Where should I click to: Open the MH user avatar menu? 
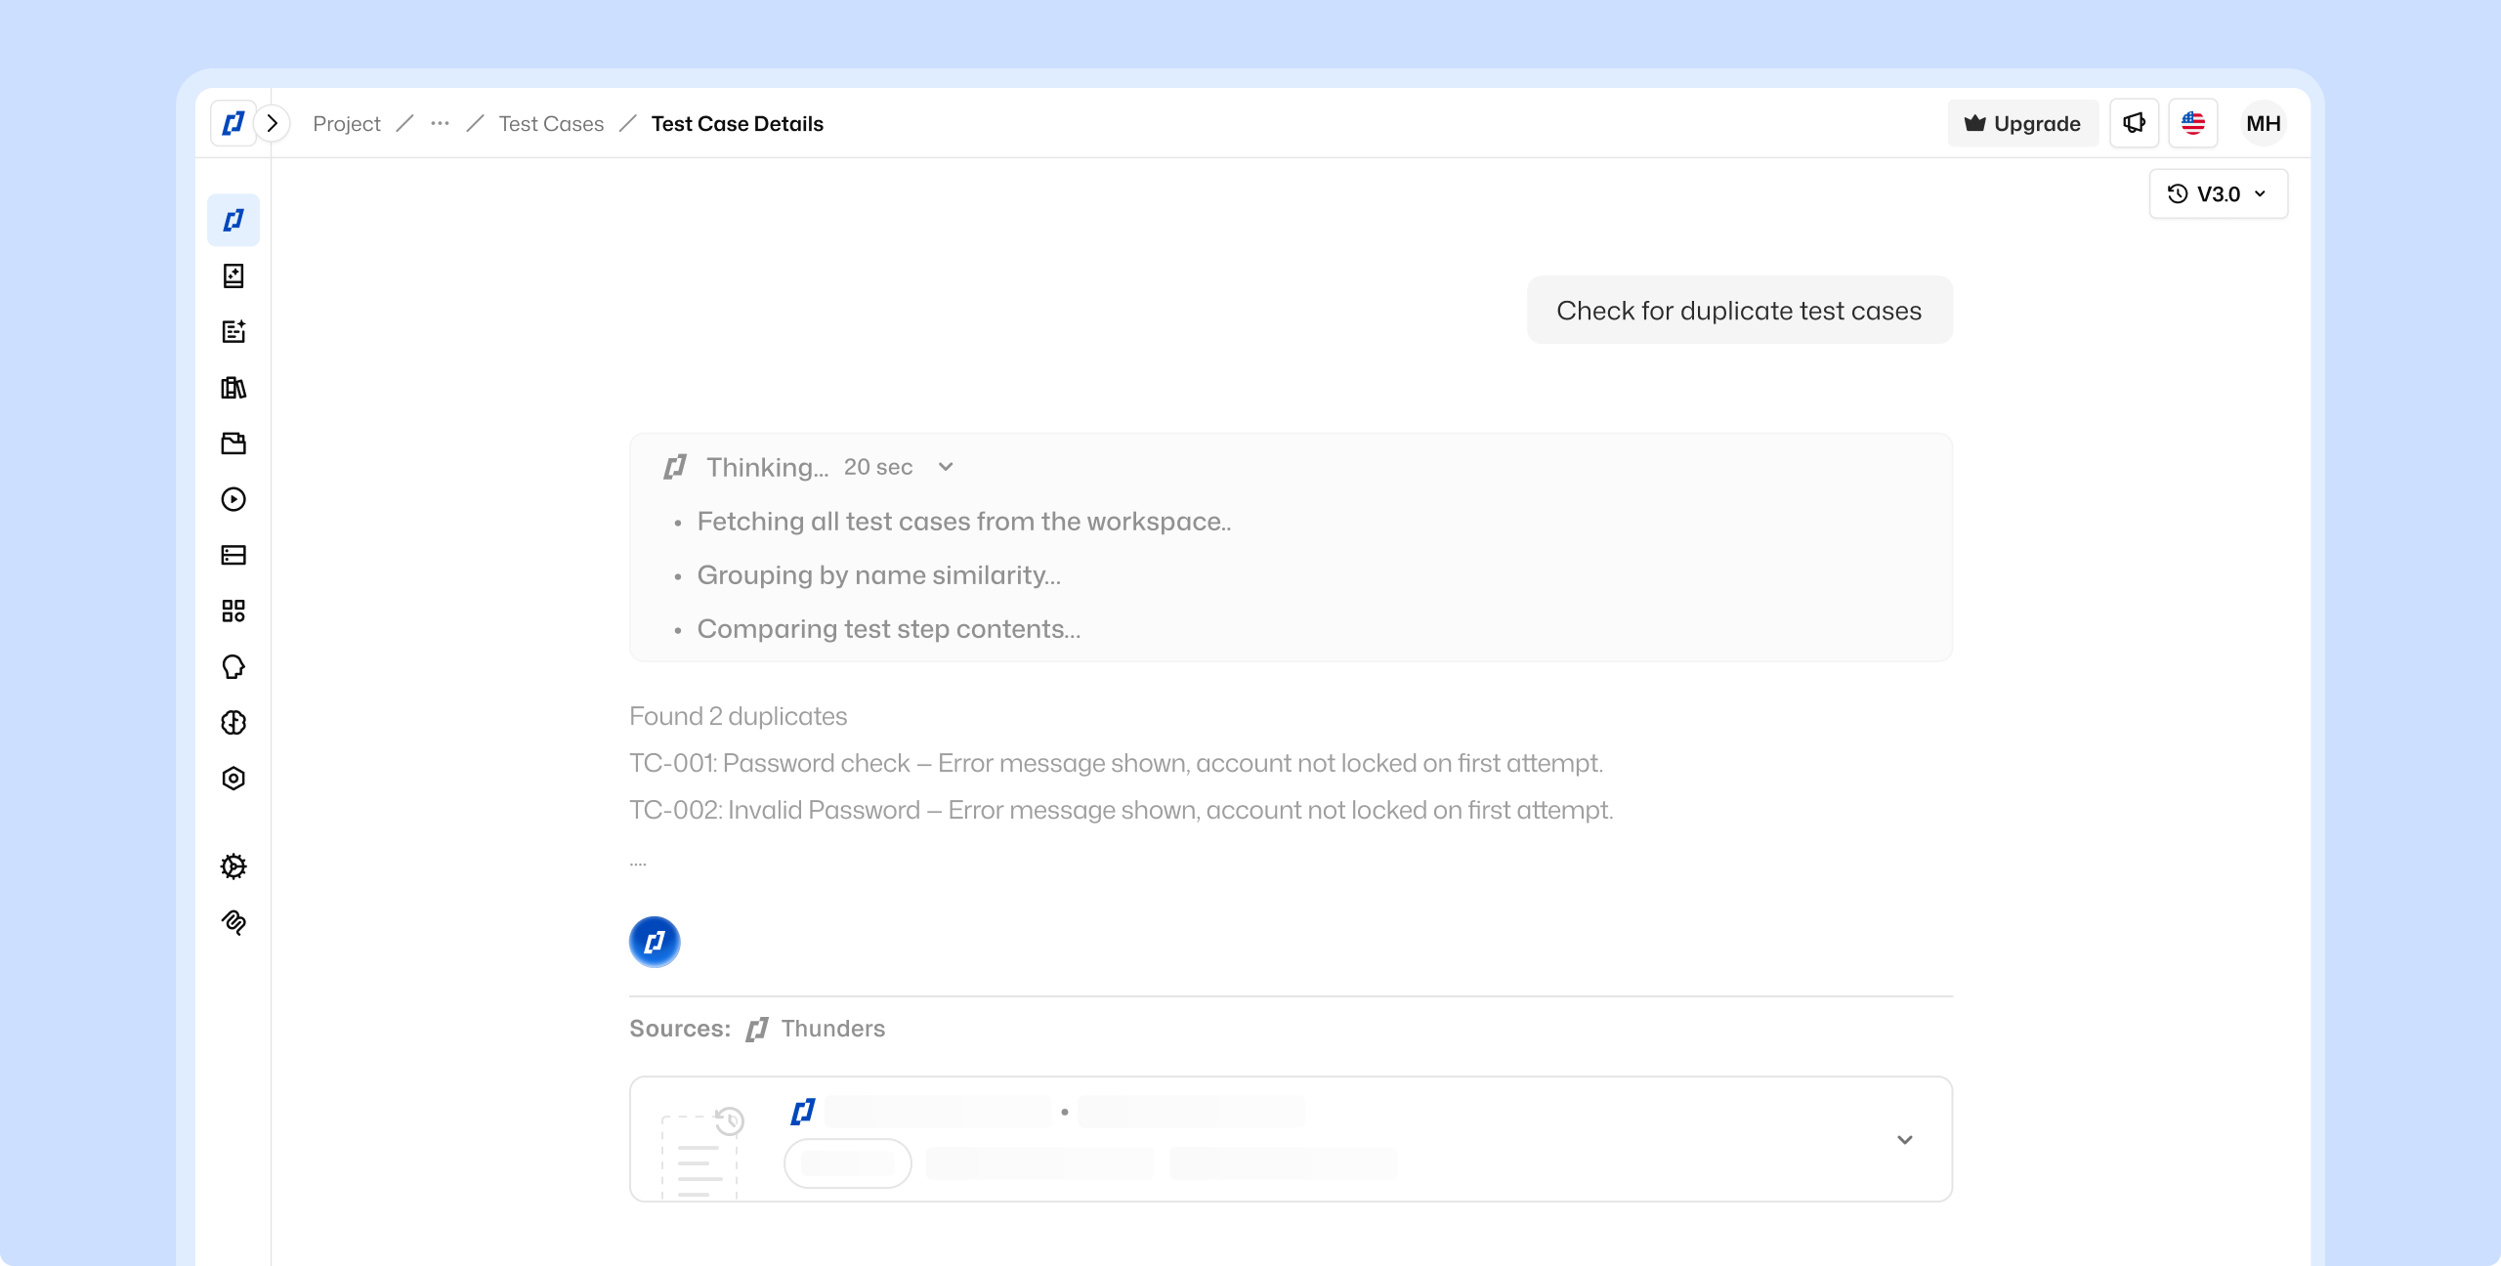point(2263,123)
